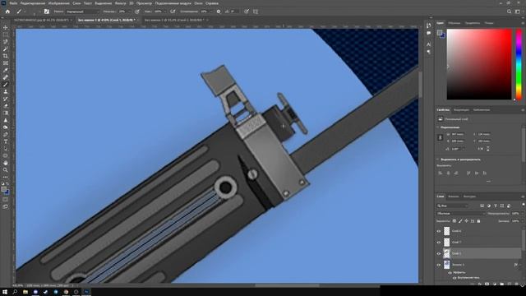Switch to the Каналы tab

pos(454,197)
